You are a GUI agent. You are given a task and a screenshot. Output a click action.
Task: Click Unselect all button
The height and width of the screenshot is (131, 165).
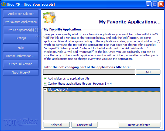coord(84,125)
